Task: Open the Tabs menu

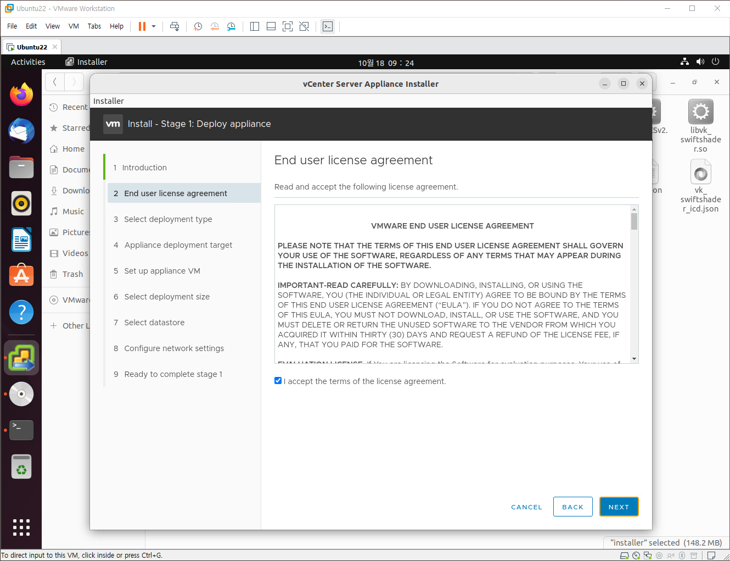Action: [94, 26]
